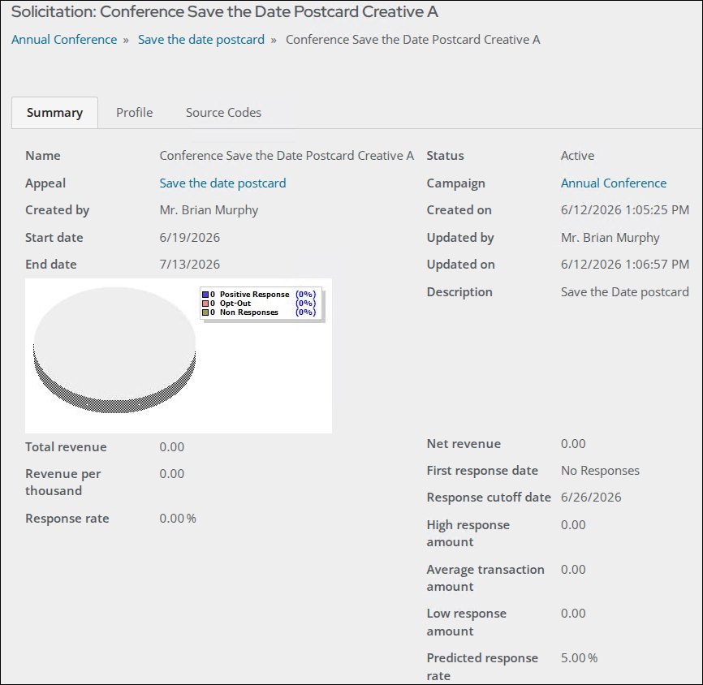Viewport: 703px width, 685px height.
Task: Click Updated by value 'Mr. Brian Murphy'
Action: tap(610, 238)
